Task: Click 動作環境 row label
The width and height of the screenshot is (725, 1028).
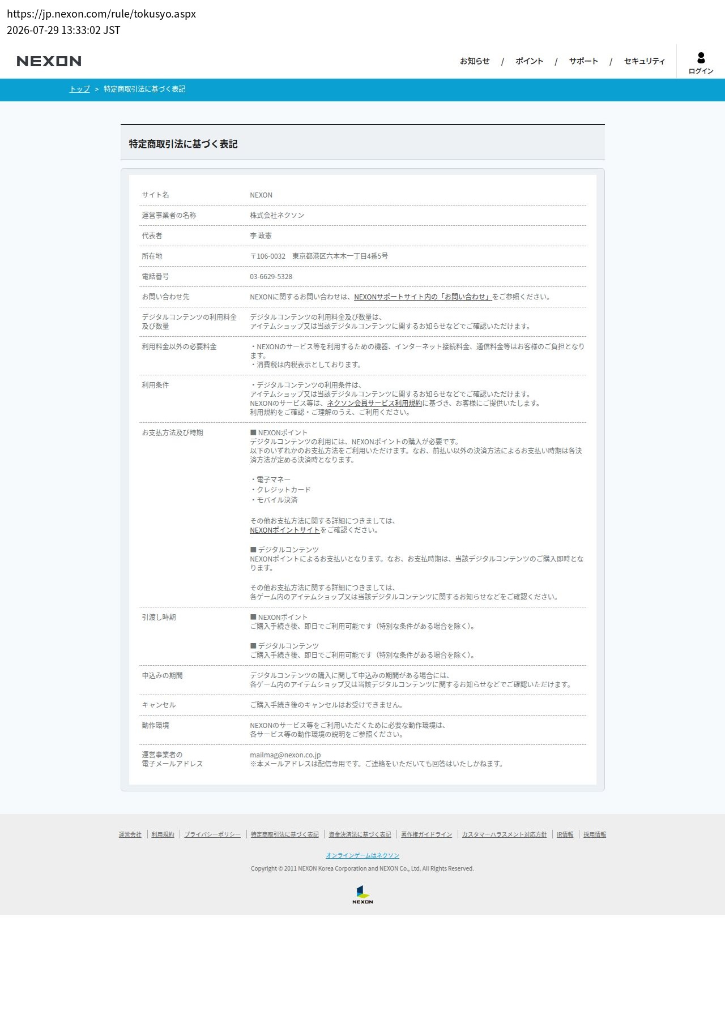Action: (x=155, y=726)
